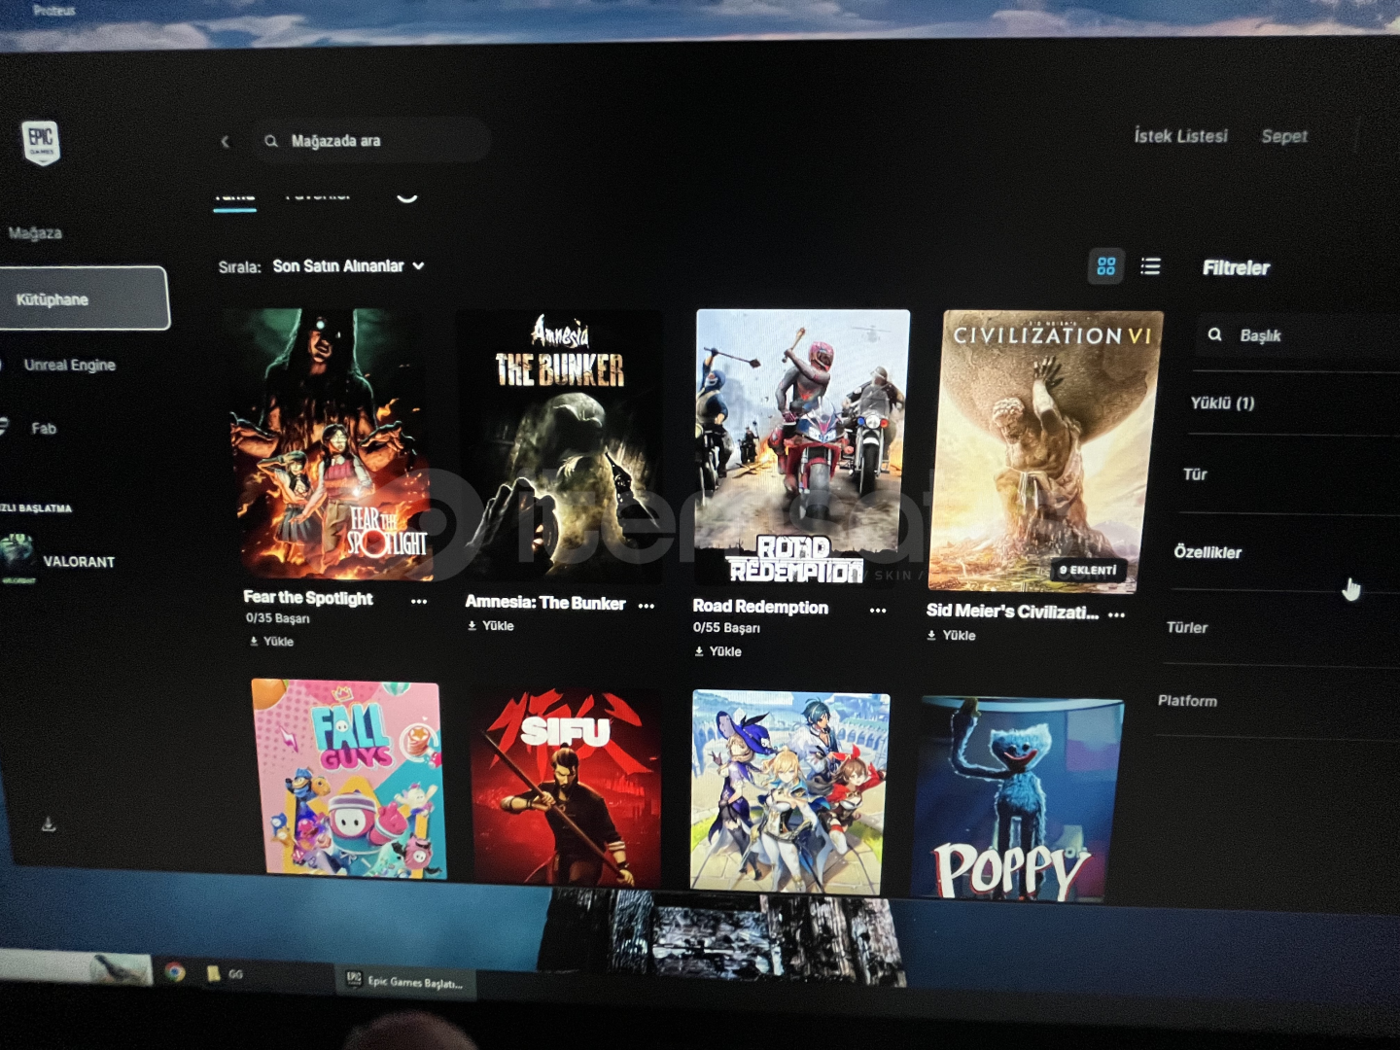The image size is (1400, 1050).
Task: Open more options for Fear the Spotlight
Action: coord(419,602)
